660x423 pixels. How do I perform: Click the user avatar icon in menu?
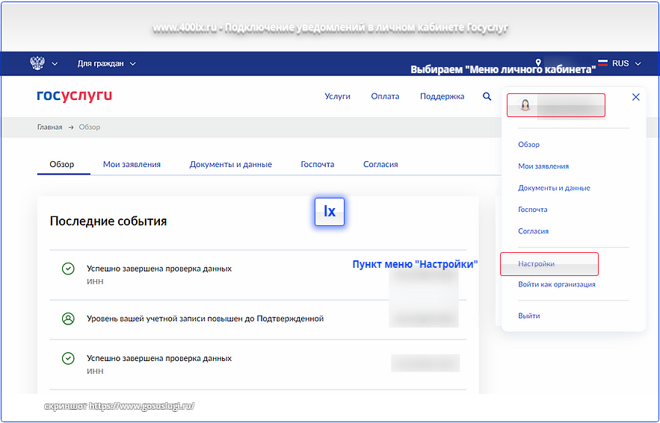[x=525, y=105]
